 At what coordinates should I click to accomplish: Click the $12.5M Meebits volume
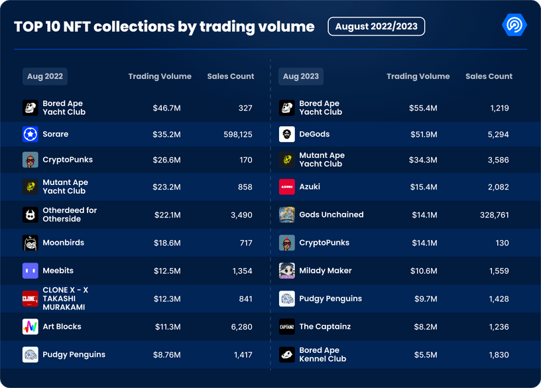pos(167,271)
